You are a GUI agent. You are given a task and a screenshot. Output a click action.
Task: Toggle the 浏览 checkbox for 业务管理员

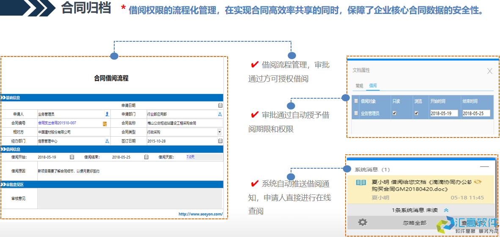tap(417, 113)
